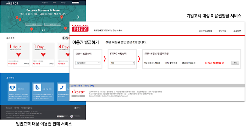Screen dimensions: 246x126
Task: Select the 4일 이용권 product link
Action: [61, 64]
